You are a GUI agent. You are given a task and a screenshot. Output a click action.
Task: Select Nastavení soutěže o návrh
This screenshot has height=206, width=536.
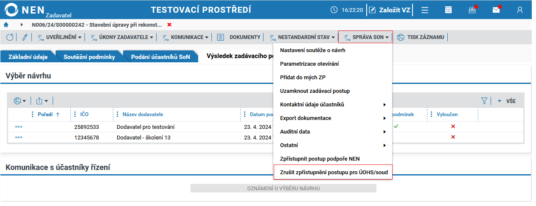pyautogui.click(x=333, y=50)
